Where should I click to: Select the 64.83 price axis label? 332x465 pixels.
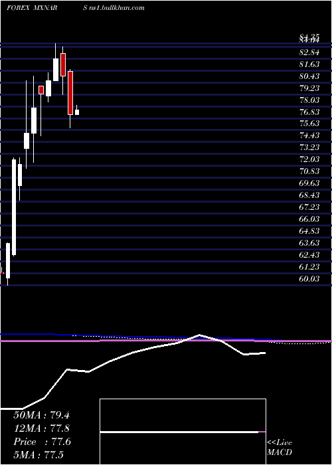pos(309,231)
